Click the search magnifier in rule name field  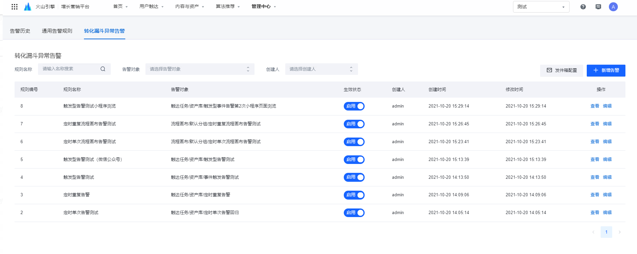point(103,69)
